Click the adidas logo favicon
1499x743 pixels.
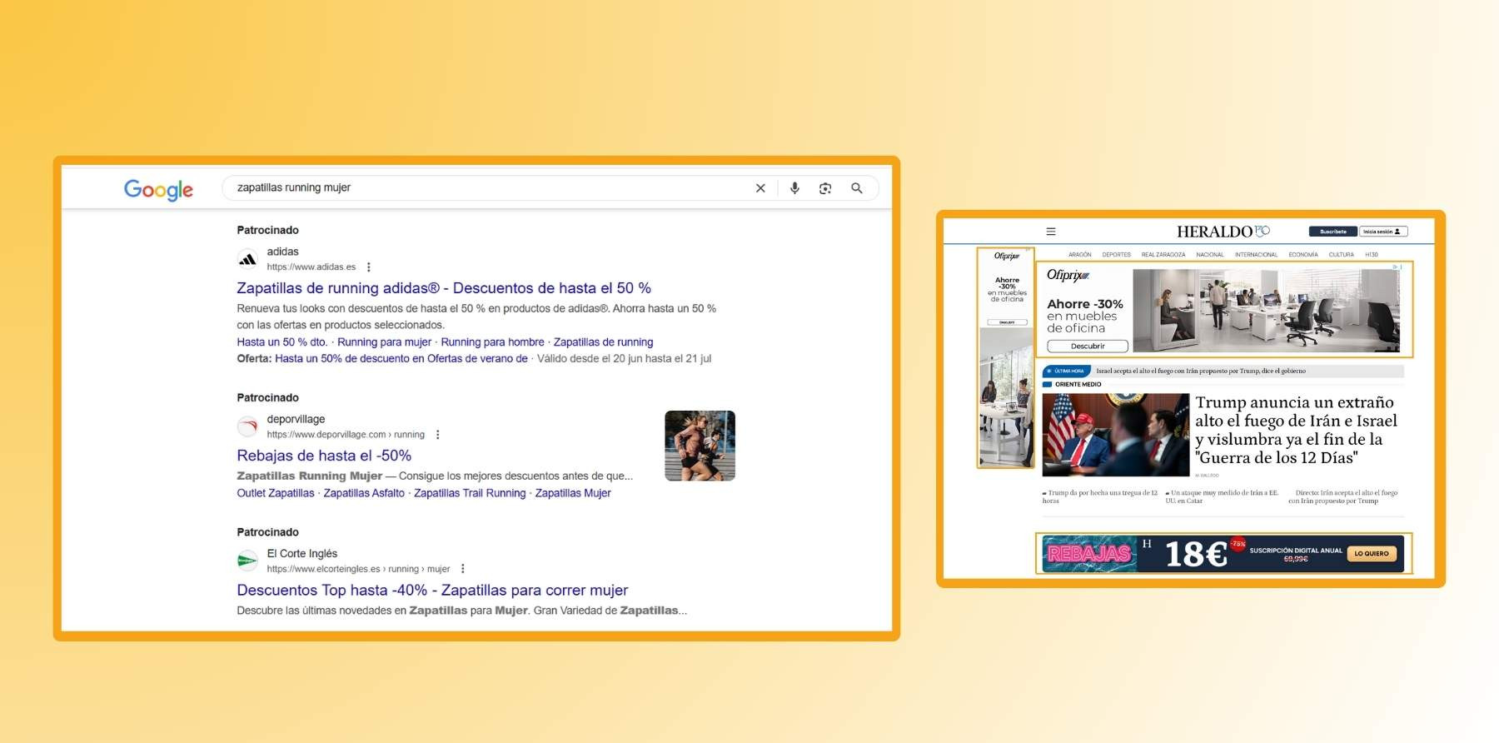[247, 259]
